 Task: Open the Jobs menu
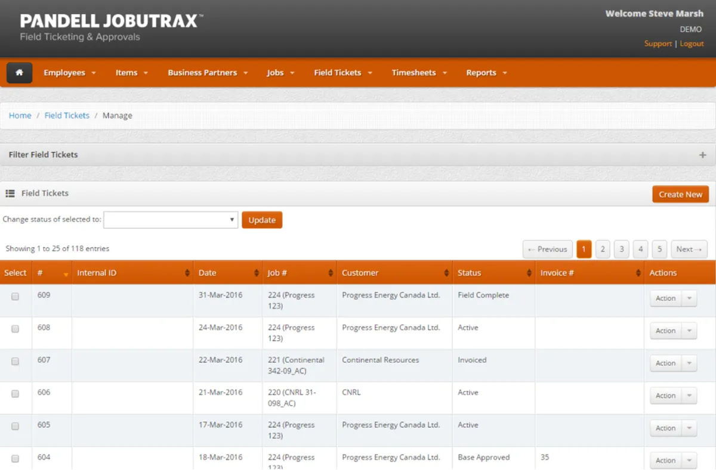point(280,73)
